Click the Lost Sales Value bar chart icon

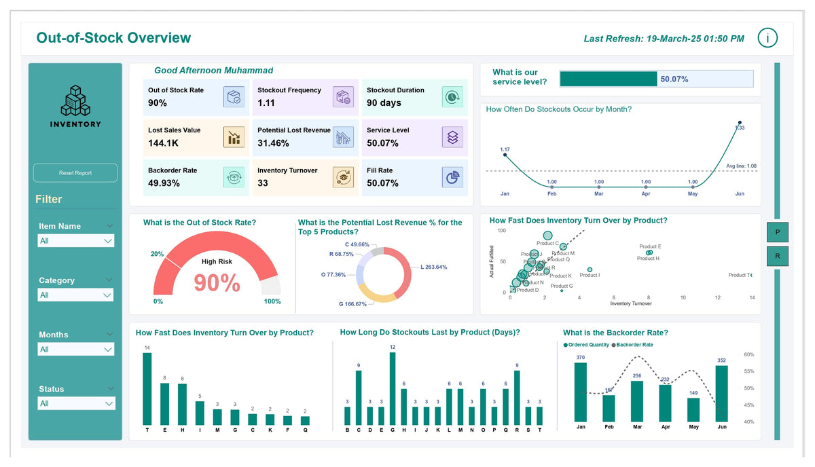coord(234,138)
